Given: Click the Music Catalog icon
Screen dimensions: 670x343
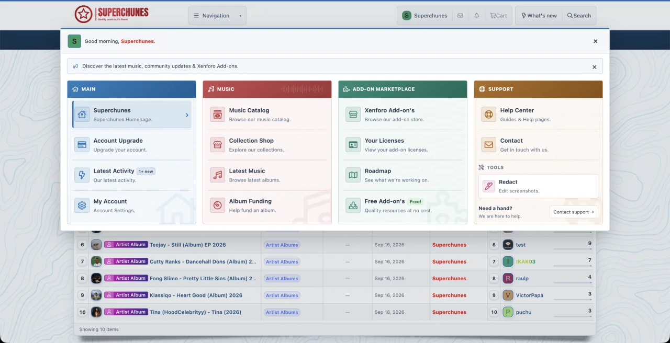Looking at the screenshot, I should tap(218, 115).
